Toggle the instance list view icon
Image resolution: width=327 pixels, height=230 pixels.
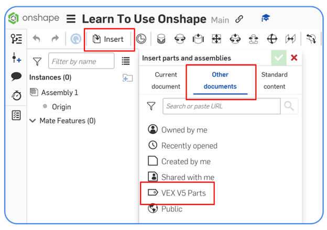pos(126,61)
